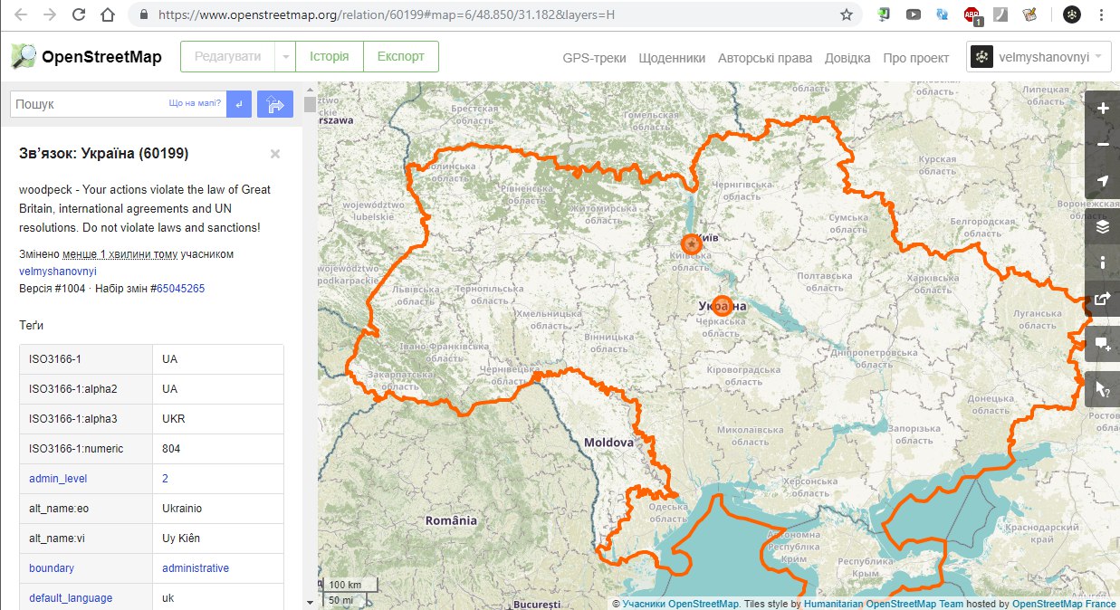Go to the browser home page icon
This screenshot has width=1120, height=610.
(108, 14)
